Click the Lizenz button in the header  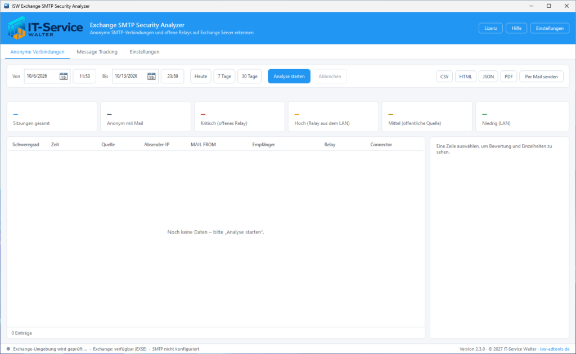click(490, 28)
